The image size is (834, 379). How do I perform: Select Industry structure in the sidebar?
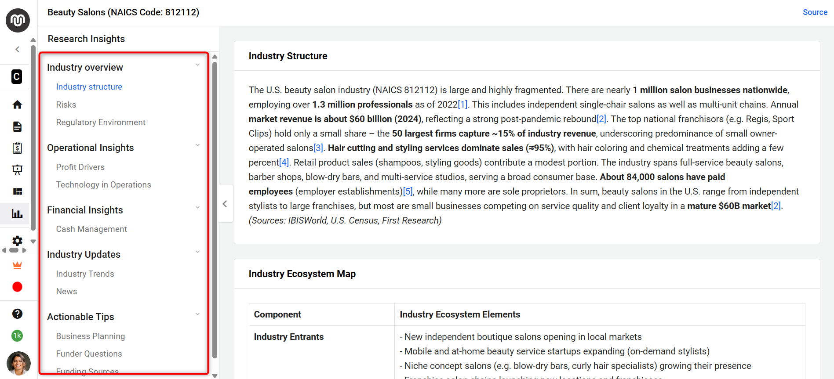[89, 87]
